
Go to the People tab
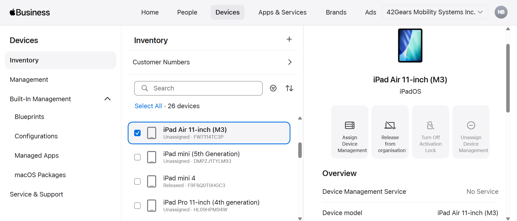(x=187, y=12)
